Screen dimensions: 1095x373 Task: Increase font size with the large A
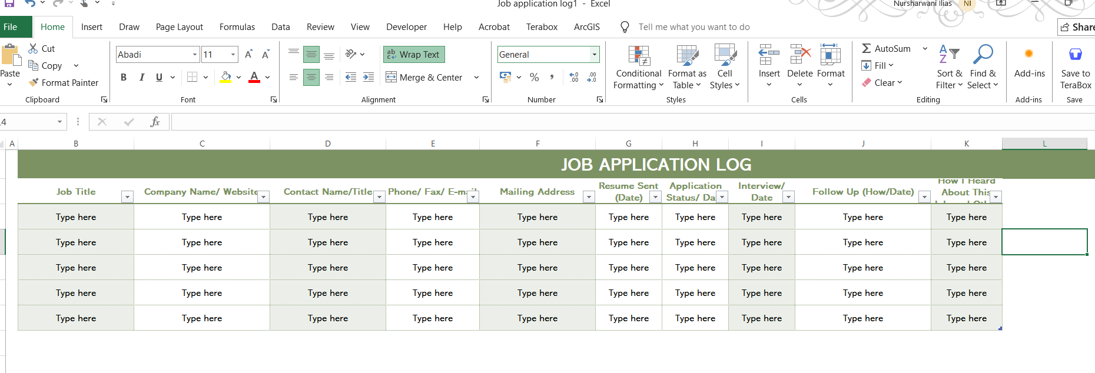point(249,55)
